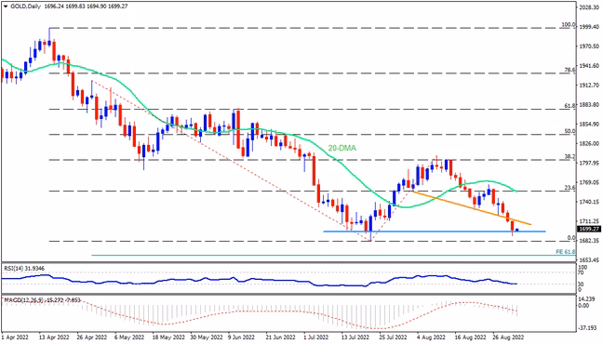
Task: Select the 100.0 Fibonacci level label
Action: point(569,25)
